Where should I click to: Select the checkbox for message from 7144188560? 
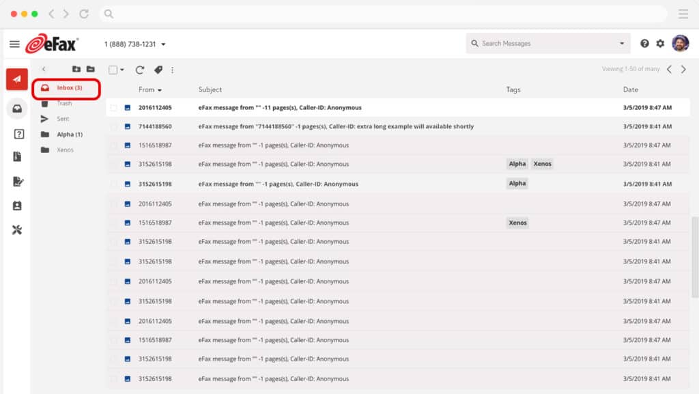coord(114,126)
